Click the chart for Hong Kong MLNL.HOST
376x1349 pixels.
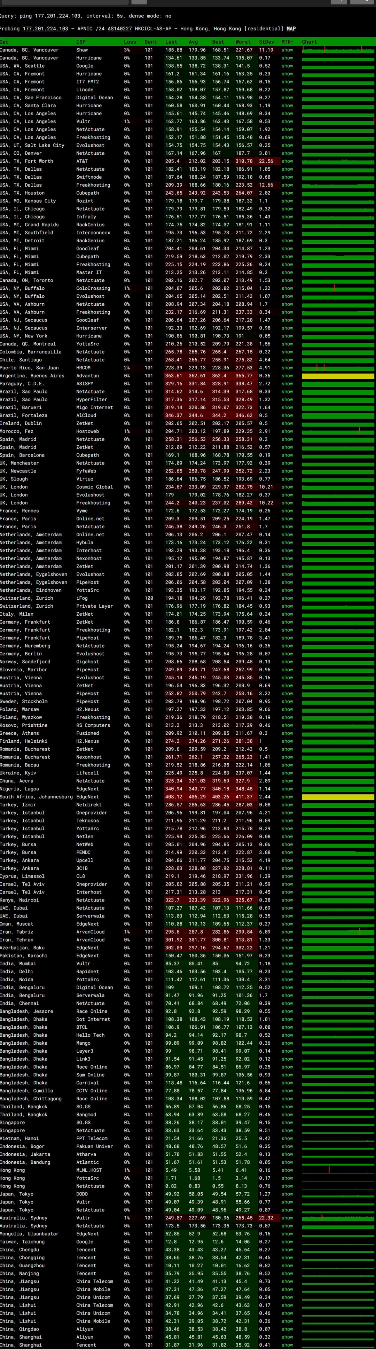pyautogui.click(x=338, y=1170)
